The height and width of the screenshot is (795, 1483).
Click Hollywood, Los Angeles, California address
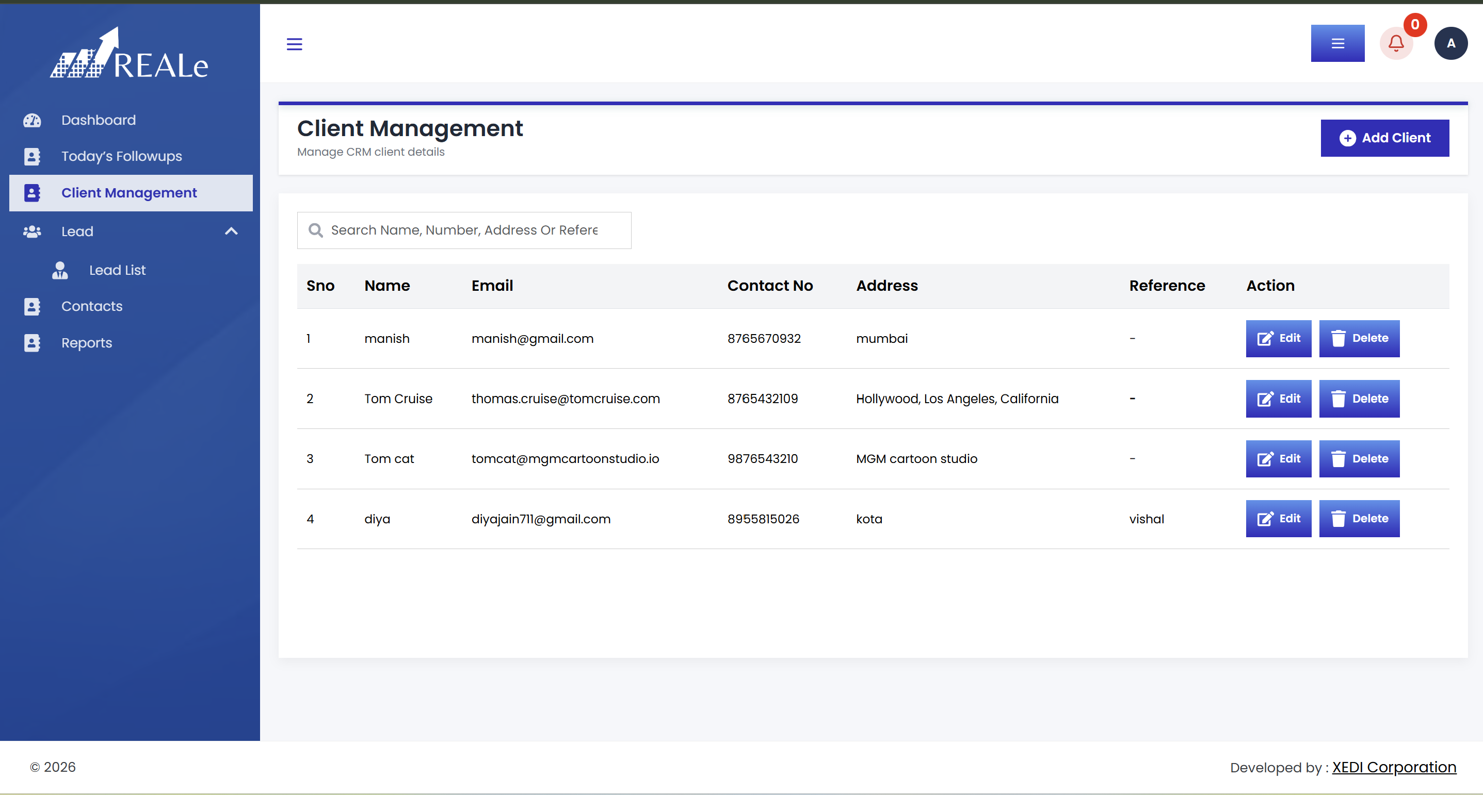[957, 399]
